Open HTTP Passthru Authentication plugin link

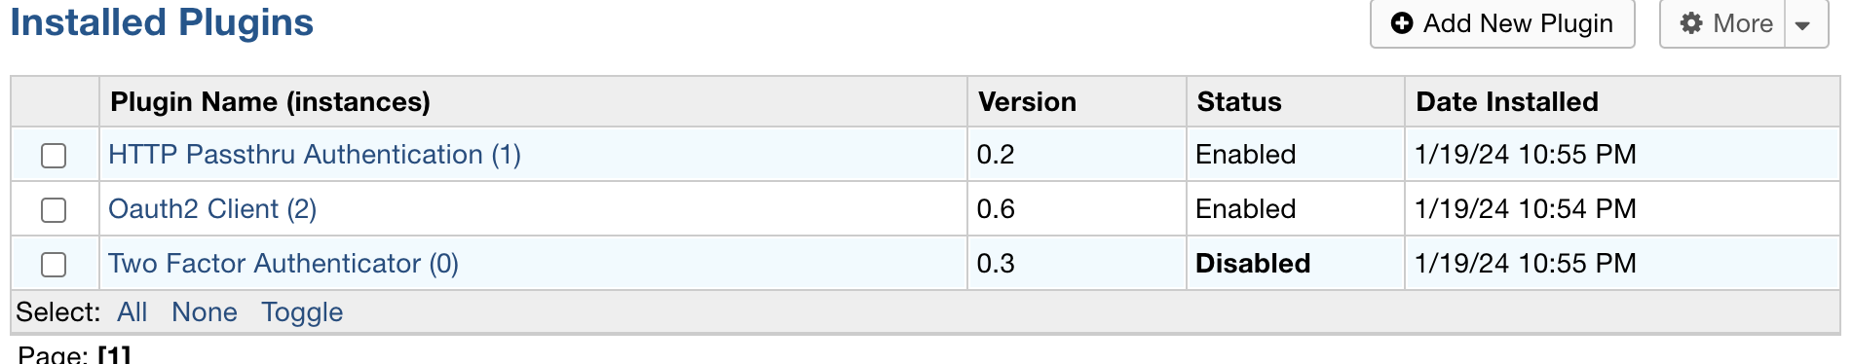(315, 155)
